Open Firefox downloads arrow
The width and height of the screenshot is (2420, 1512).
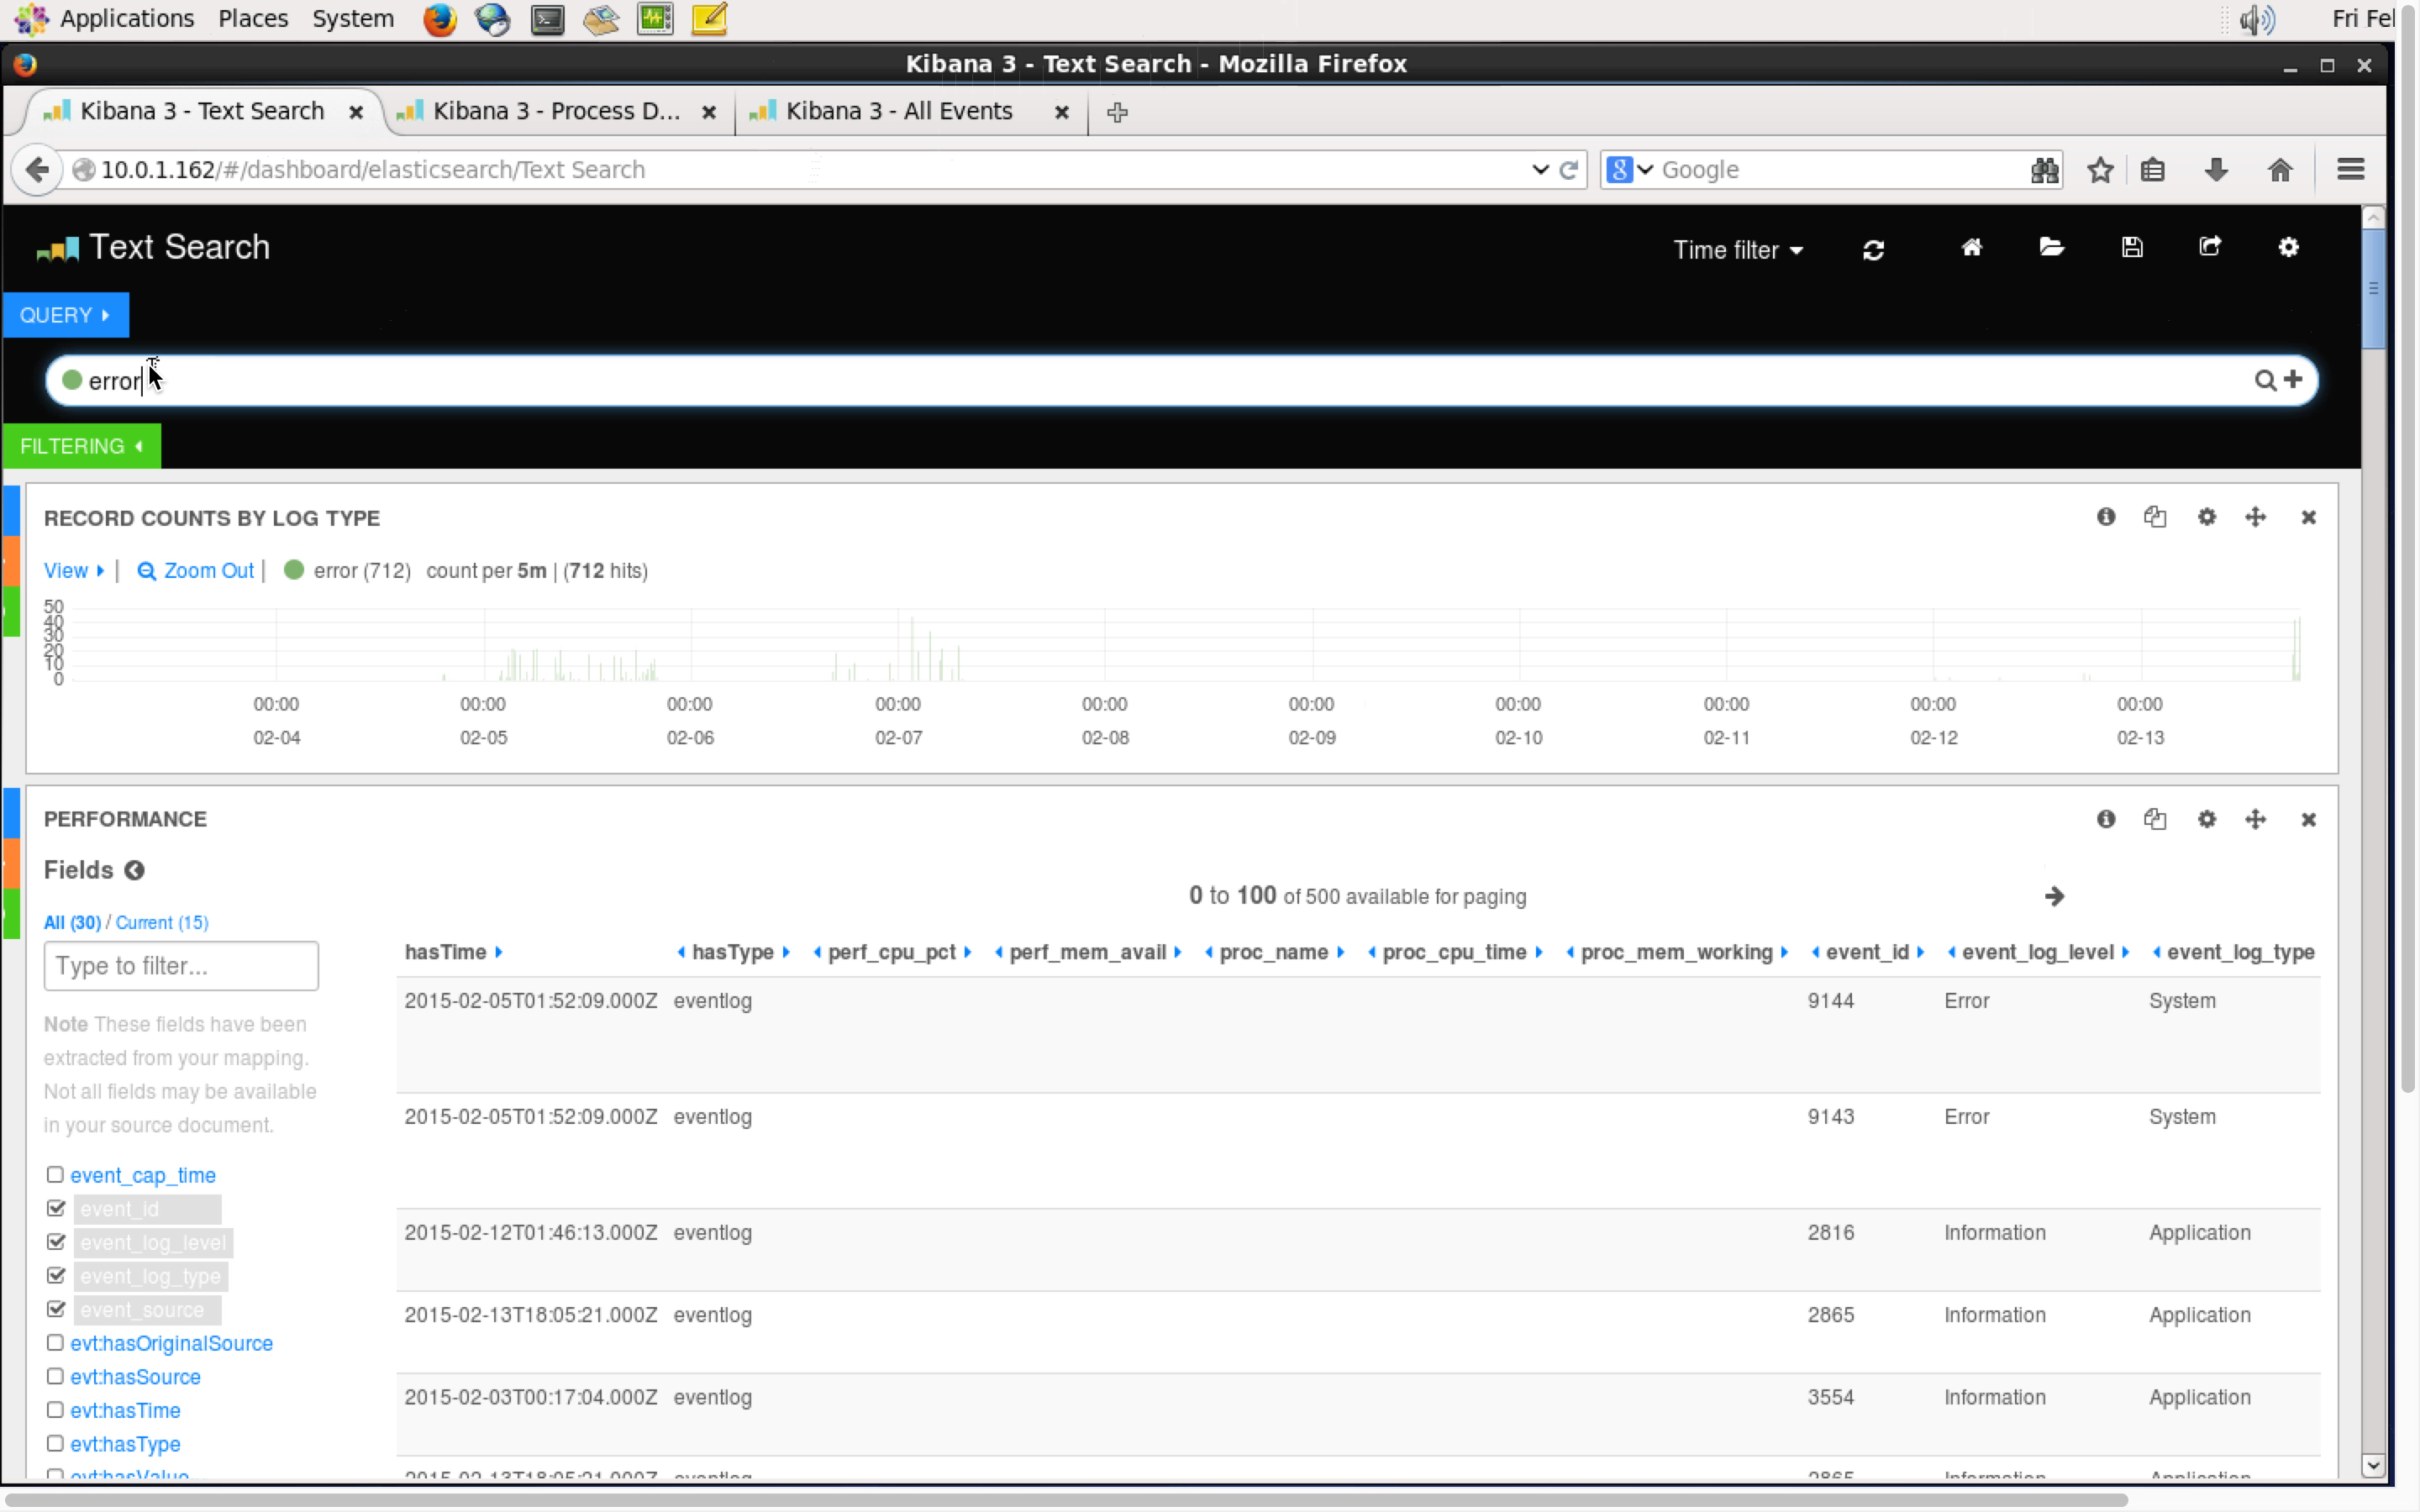click(x=2216, y=170)
